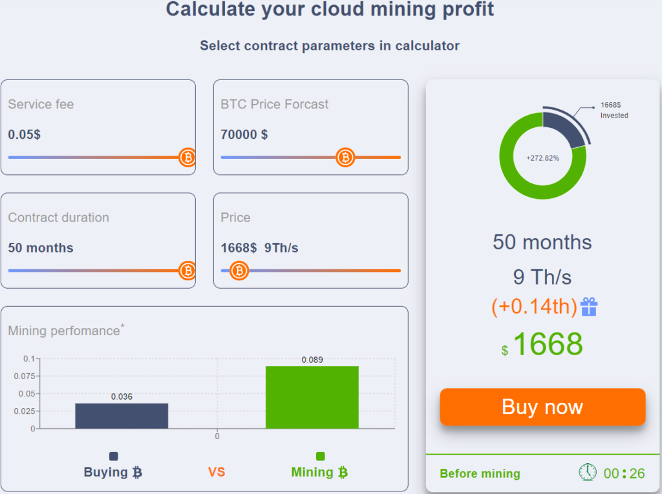Screen dimensions: 662x494
Task: Click the Bitcoin handle on BTC Price Forcast slider
Action: 345,158
